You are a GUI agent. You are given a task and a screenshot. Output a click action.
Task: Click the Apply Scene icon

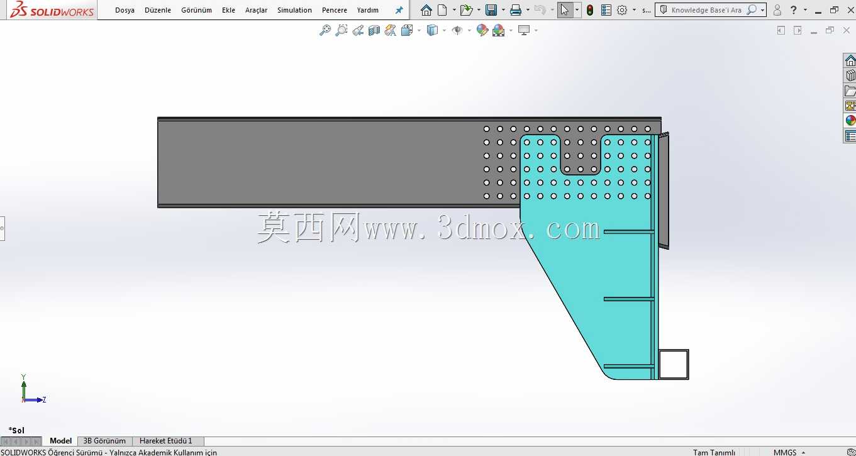(x=499, y=30)
